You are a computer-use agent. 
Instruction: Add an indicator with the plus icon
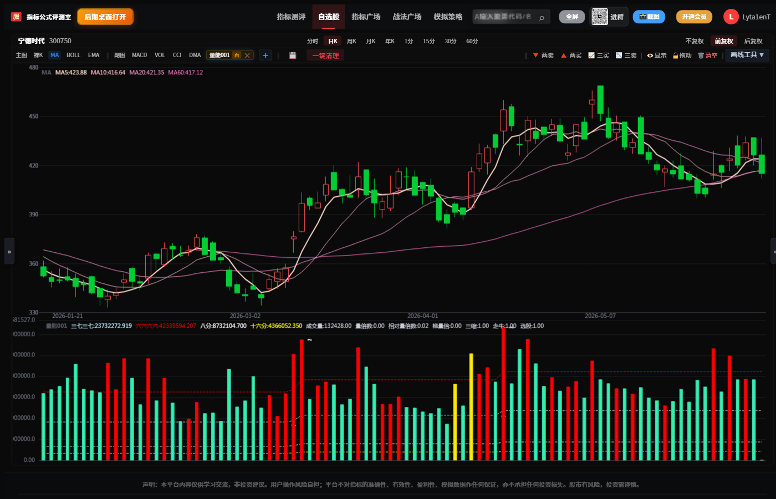[266, 55]
